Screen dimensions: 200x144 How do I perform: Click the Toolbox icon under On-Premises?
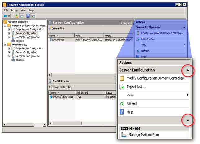point(13,41)
